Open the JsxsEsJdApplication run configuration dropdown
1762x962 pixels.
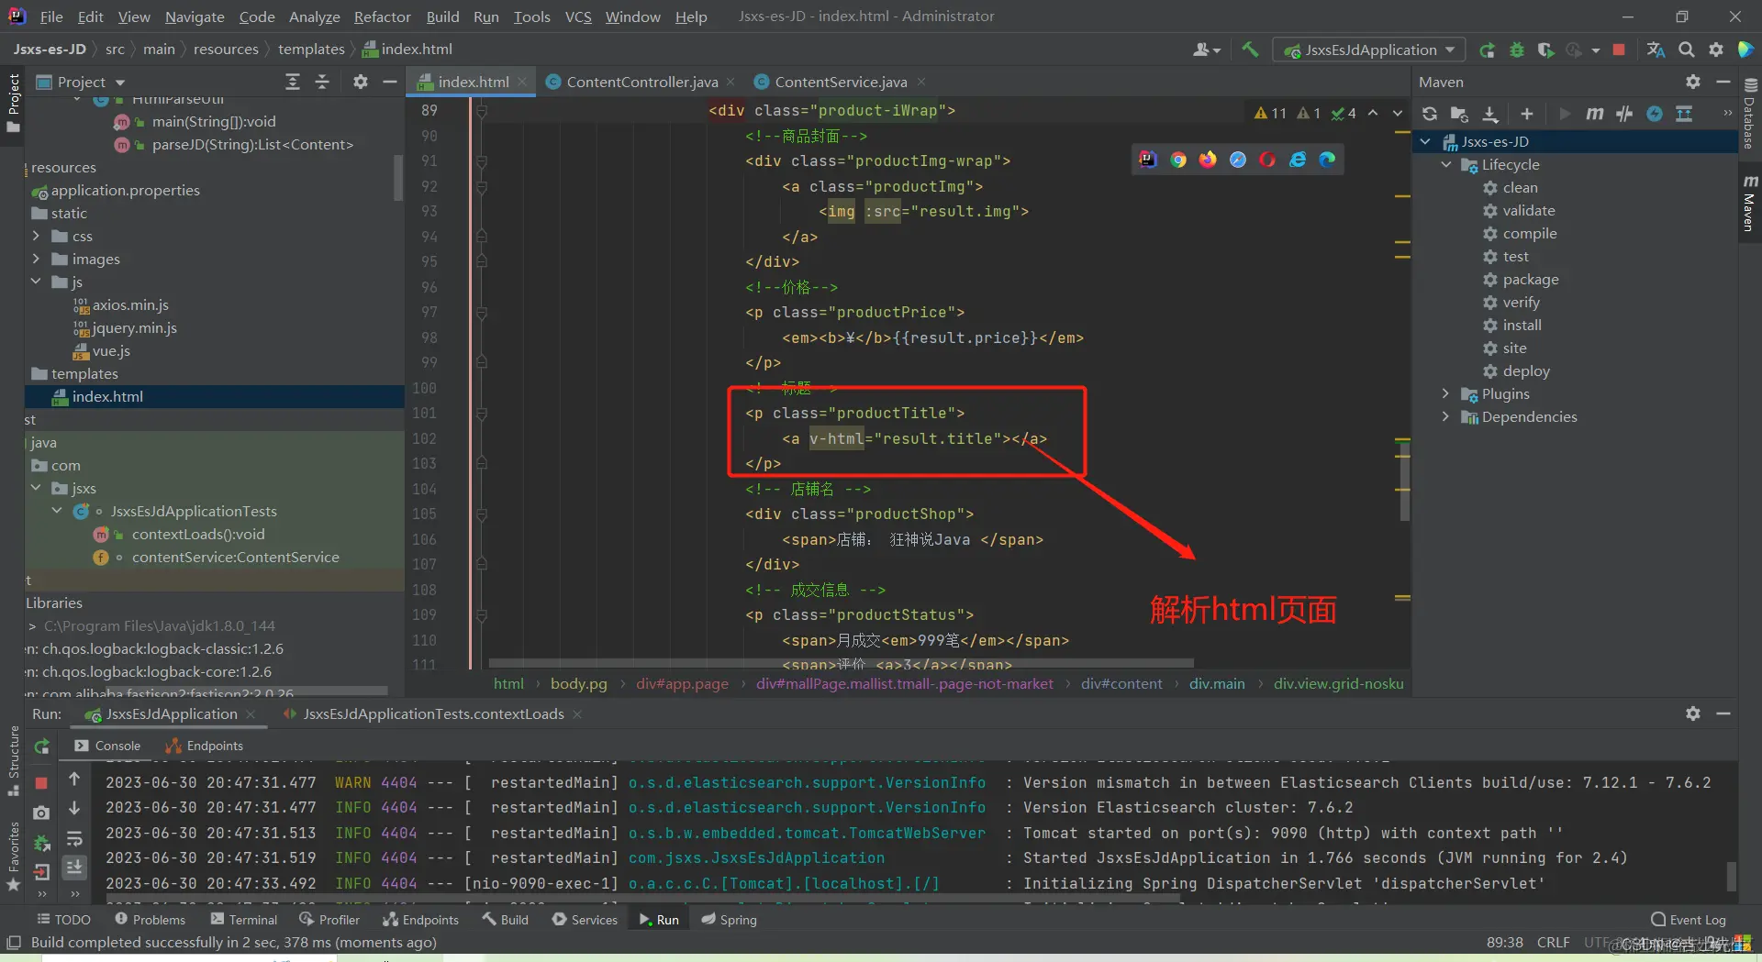1369,50
